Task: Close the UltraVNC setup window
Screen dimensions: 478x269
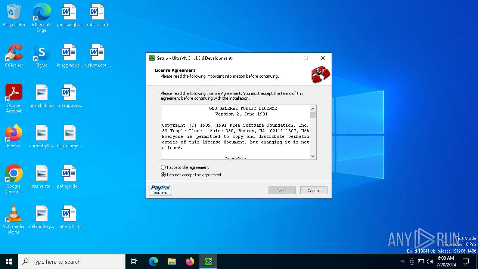Action: (323, 58)
